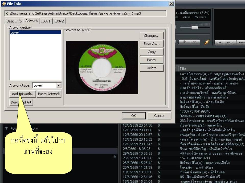Toggle the shuffle button in Winamp player
The image size is (245, 183).
[184, 42]
